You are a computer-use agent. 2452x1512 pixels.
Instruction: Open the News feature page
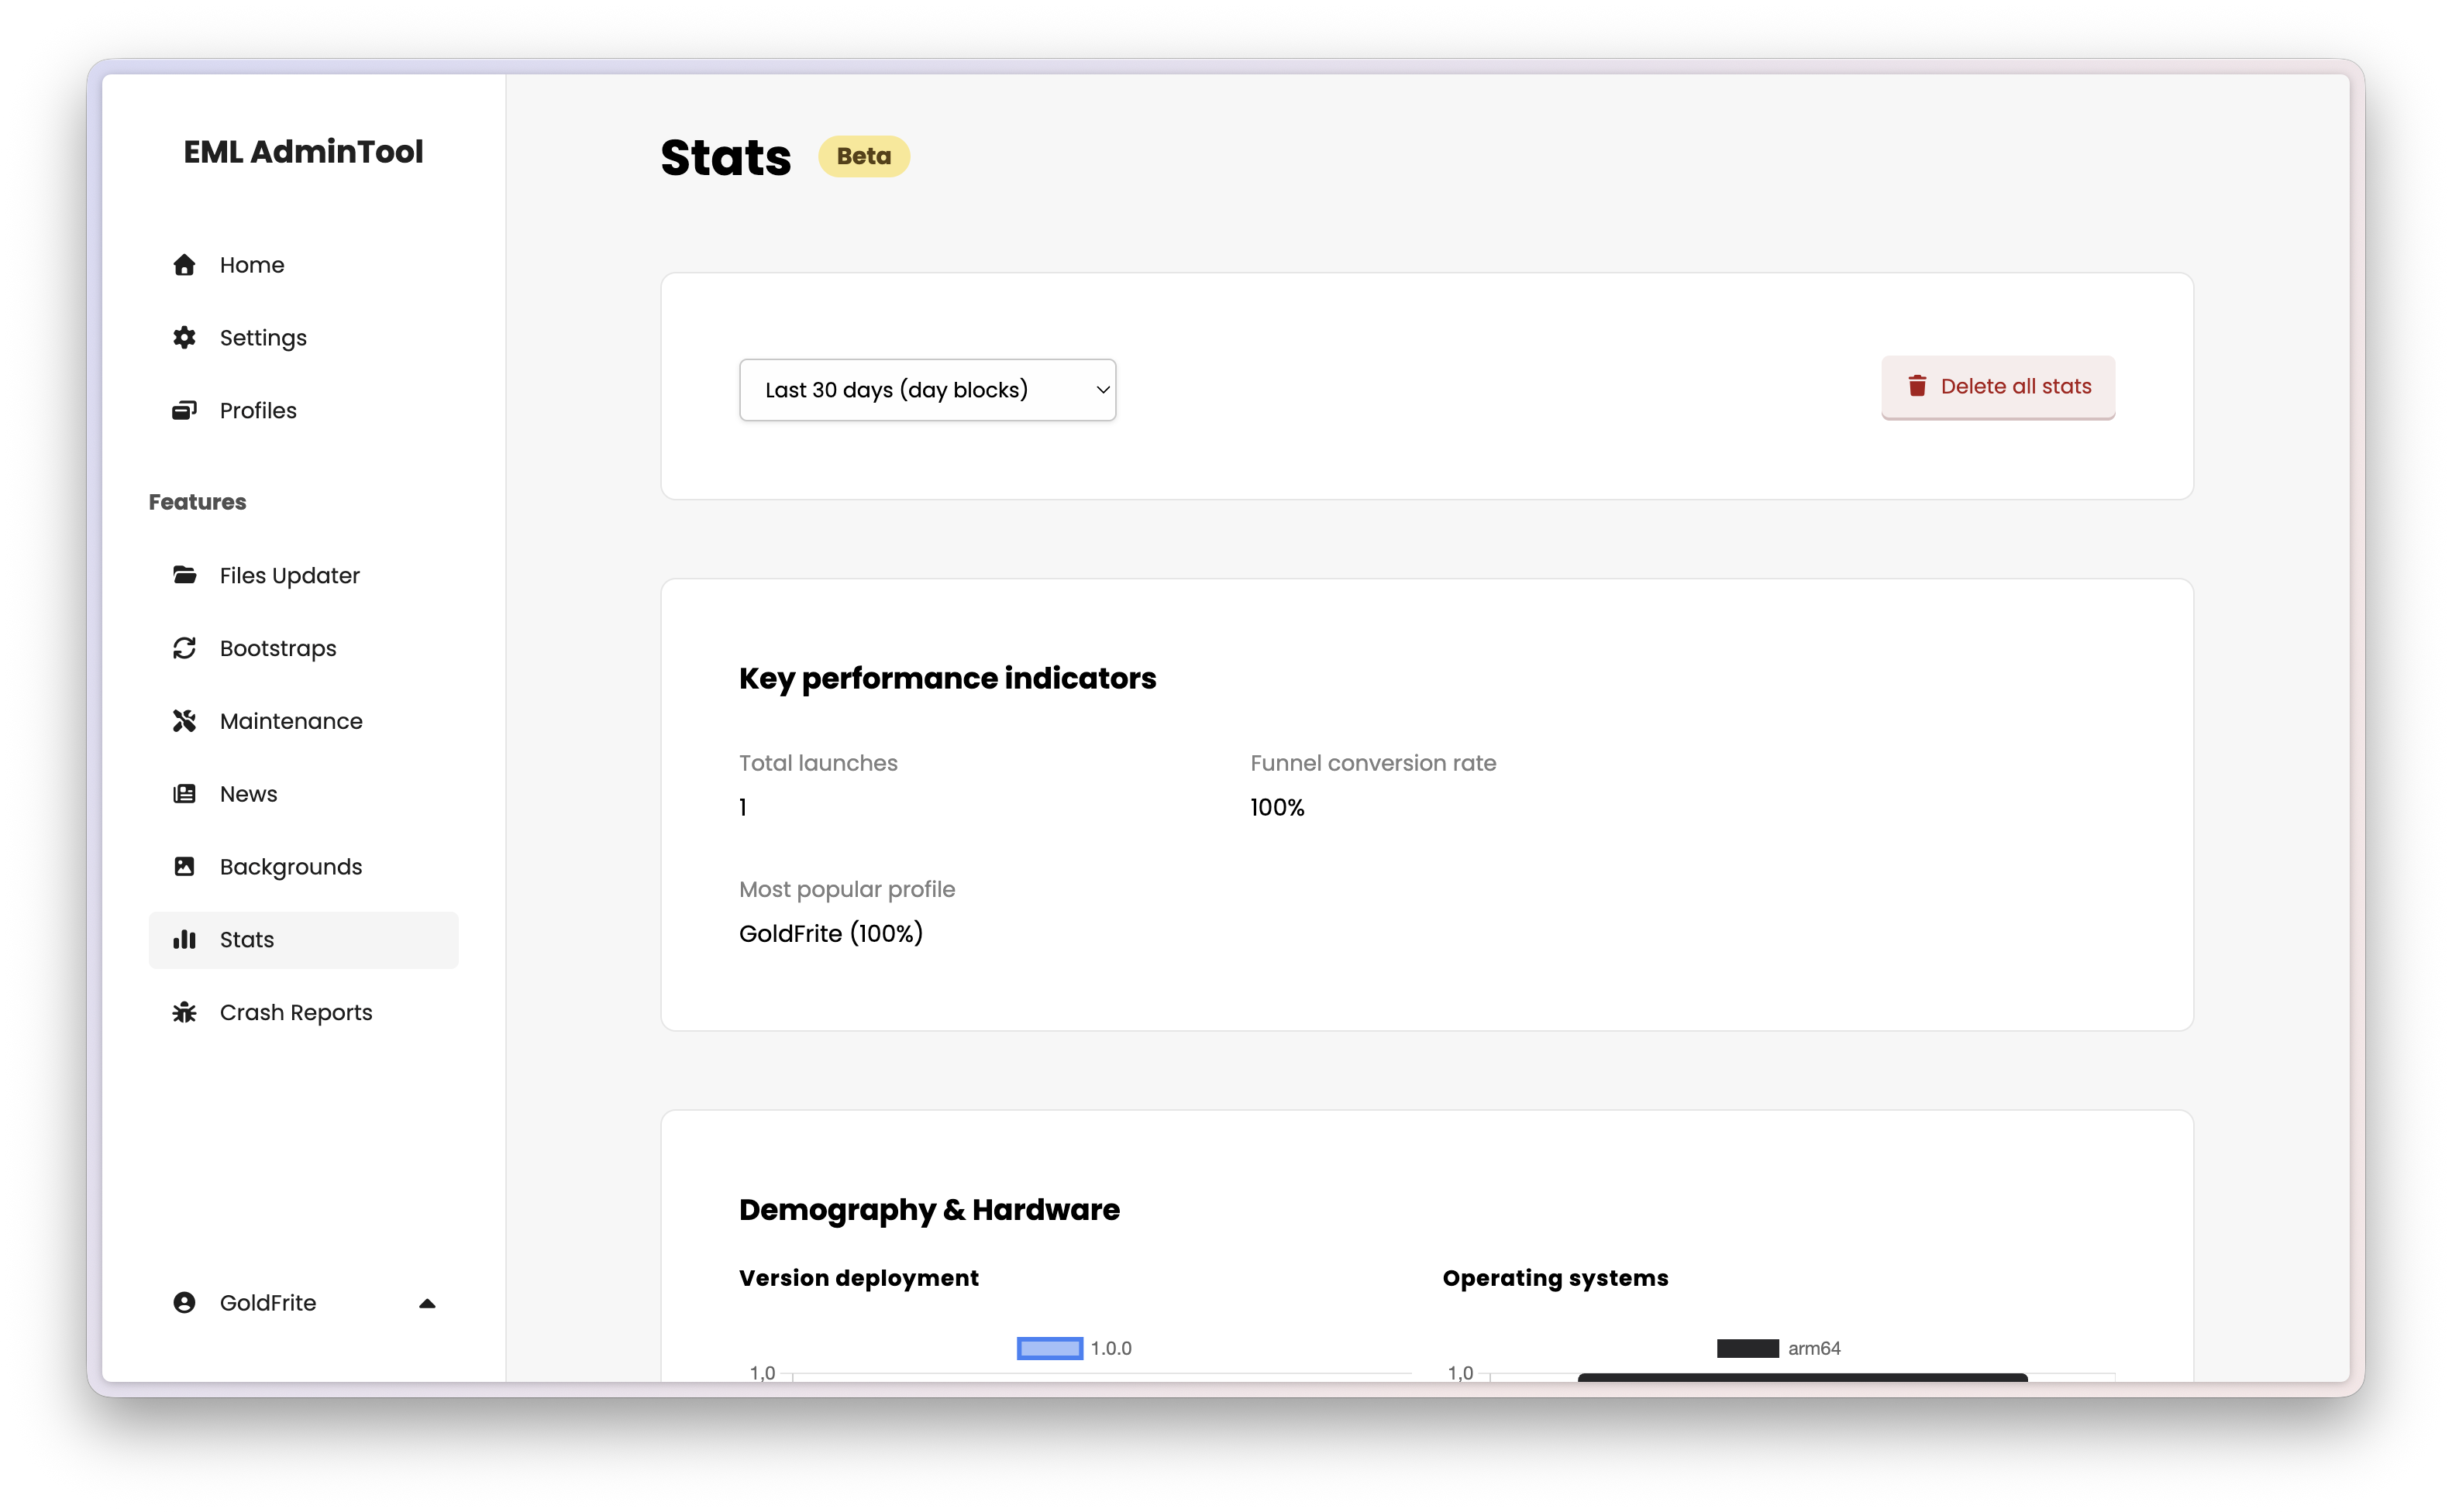(x=303, y=795)
